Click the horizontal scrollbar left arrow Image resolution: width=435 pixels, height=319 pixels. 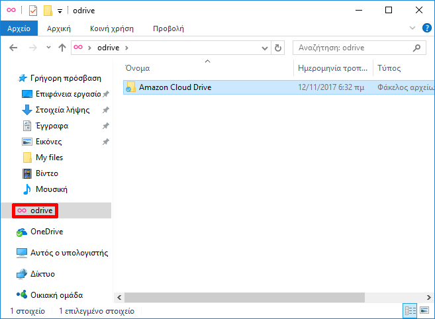point(119,298)
